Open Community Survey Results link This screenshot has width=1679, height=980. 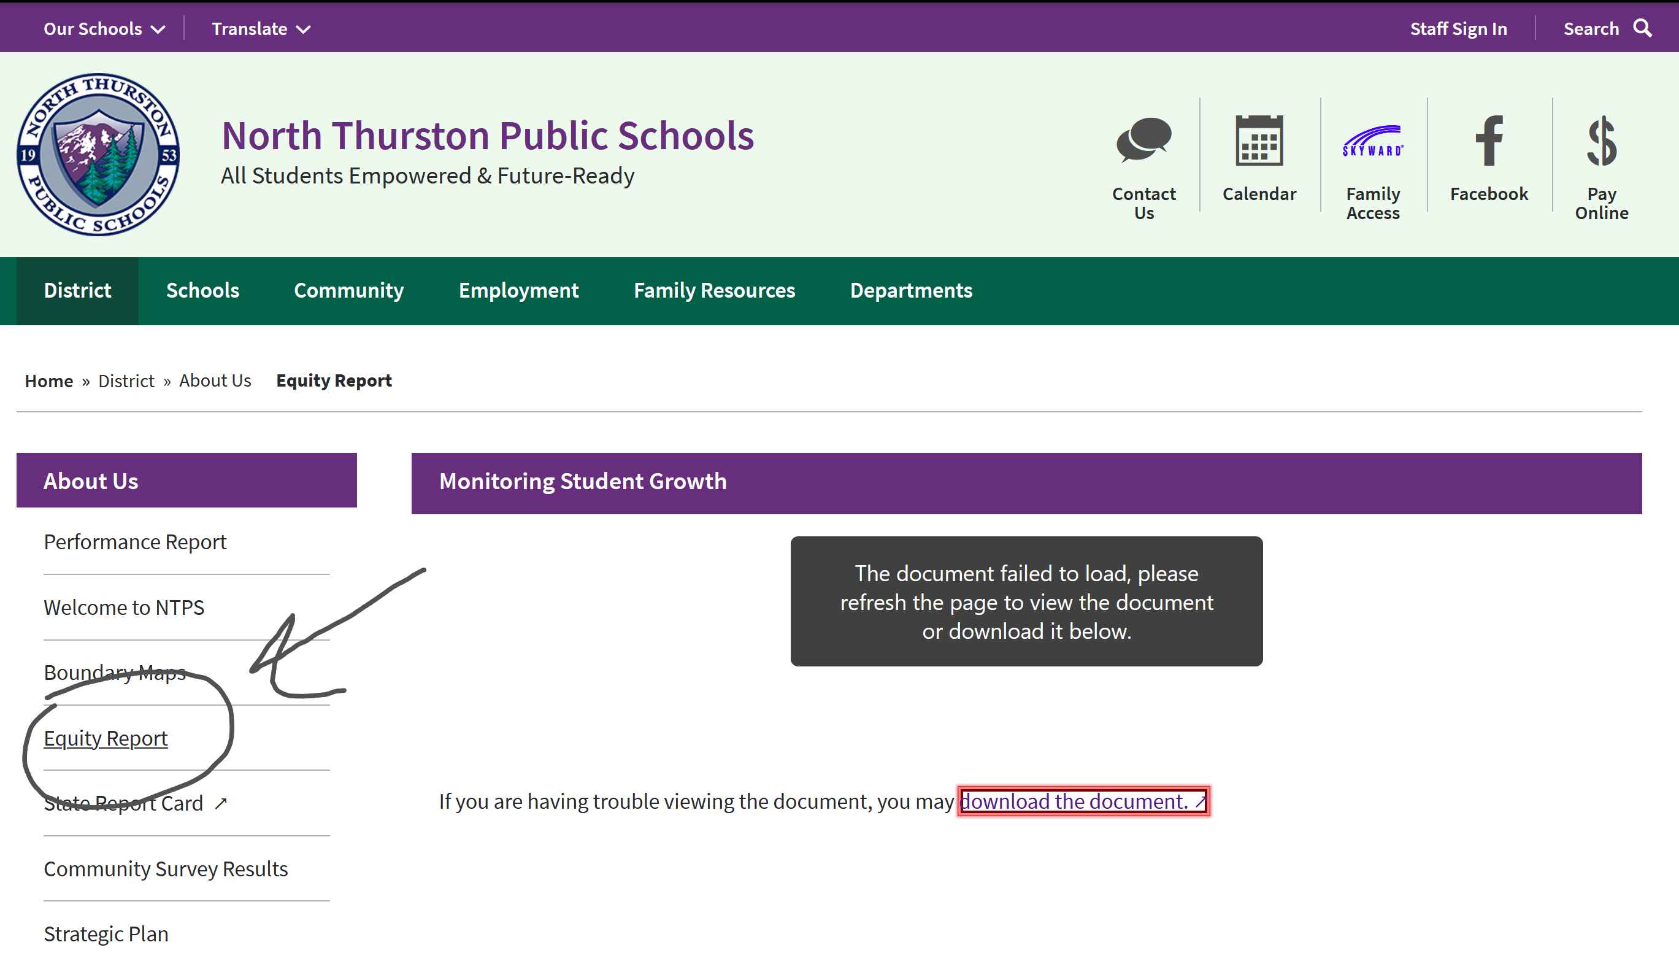[165, 869]
